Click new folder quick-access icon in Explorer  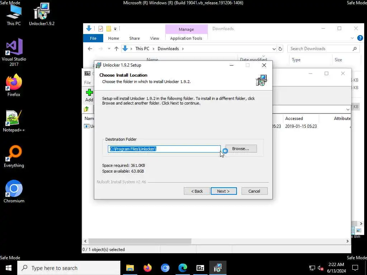pyautogui.click(x=109, y=29)
